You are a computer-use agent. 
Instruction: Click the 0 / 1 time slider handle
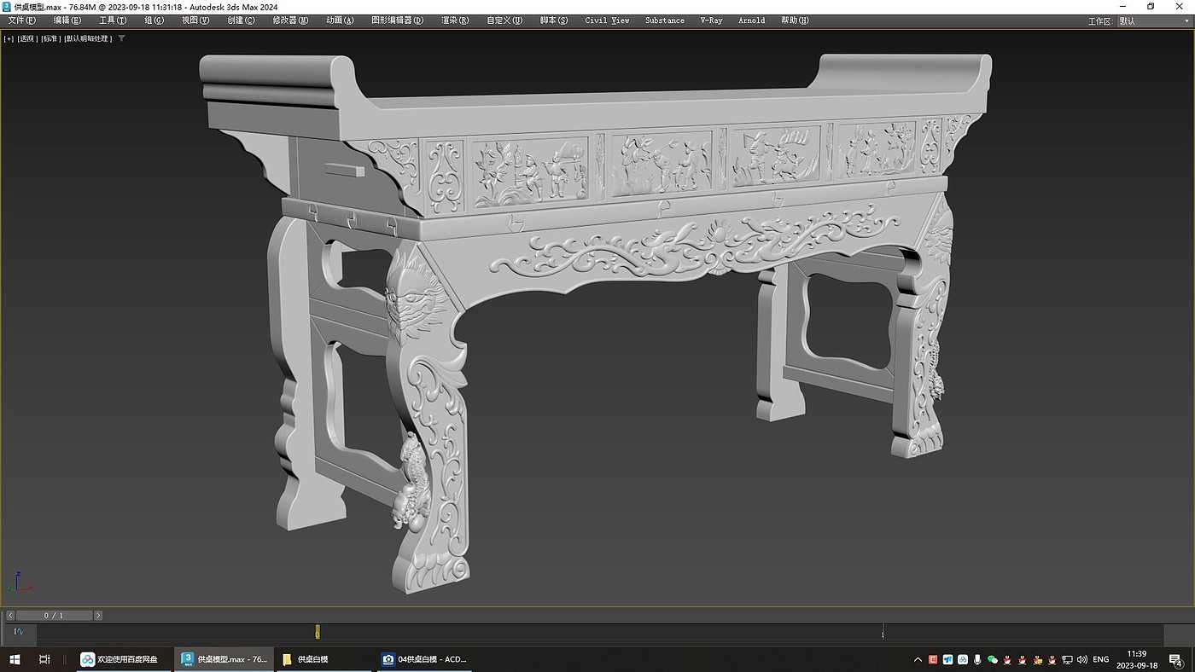tap(53, 615)
